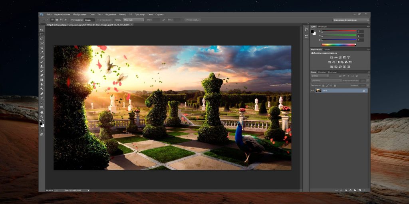Activate the Zoom tool
Viewport: 409px width, 204px height.
[x=42, y=116]
